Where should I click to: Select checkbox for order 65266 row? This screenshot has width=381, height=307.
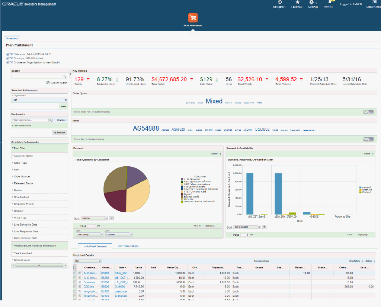tap(74, 282)
